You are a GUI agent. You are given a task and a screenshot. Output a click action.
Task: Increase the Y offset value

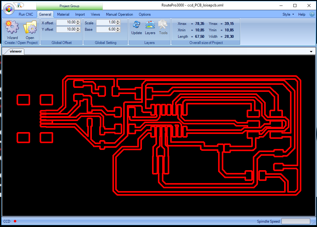point(78,28)
